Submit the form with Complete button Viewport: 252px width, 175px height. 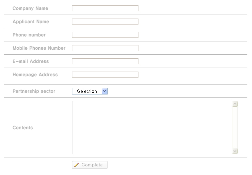point(90,165)
